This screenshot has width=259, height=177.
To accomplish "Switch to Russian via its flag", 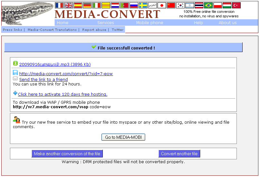I will coord(134,5).
